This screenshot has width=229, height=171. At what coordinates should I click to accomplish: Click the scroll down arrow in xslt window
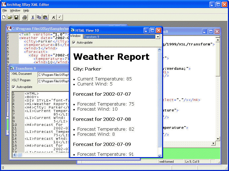click(218, 139)
